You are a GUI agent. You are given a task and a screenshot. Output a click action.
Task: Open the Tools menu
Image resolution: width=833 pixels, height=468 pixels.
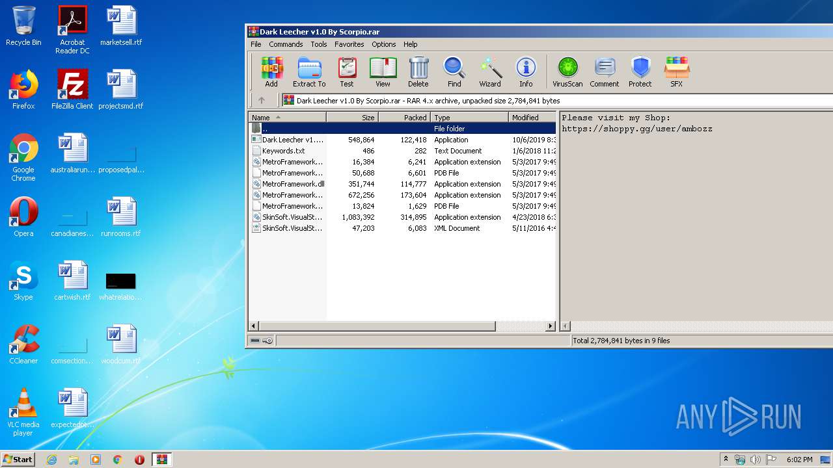[x=319, y=44]
